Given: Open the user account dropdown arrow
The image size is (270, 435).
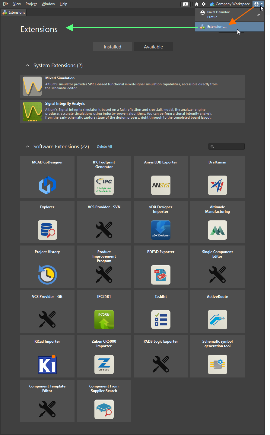Looking at the screenshot, I should [x=261, y=4].
